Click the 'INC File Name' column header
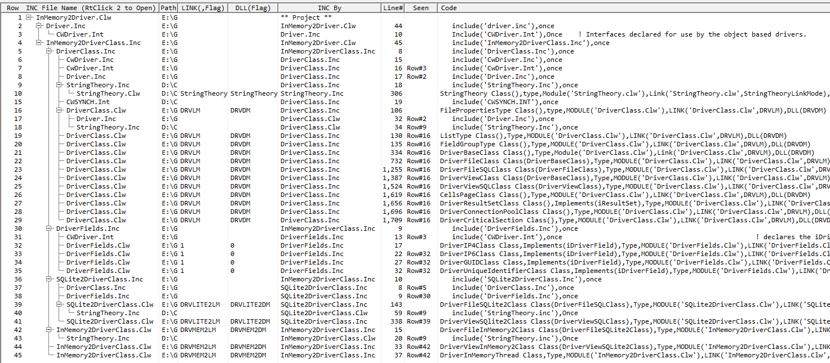The height and width of the screenshot is (363, 830). click(91, 8)
